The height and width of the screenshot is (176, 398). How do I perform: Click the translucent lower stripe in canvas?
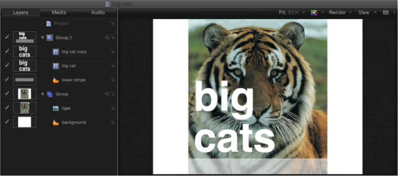(x=258, y=166)
